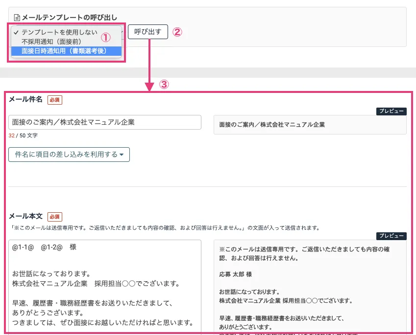Viewport: 416px width, 335px height.
Task: Click the circled number ② marker
Action: click(177, 32)
